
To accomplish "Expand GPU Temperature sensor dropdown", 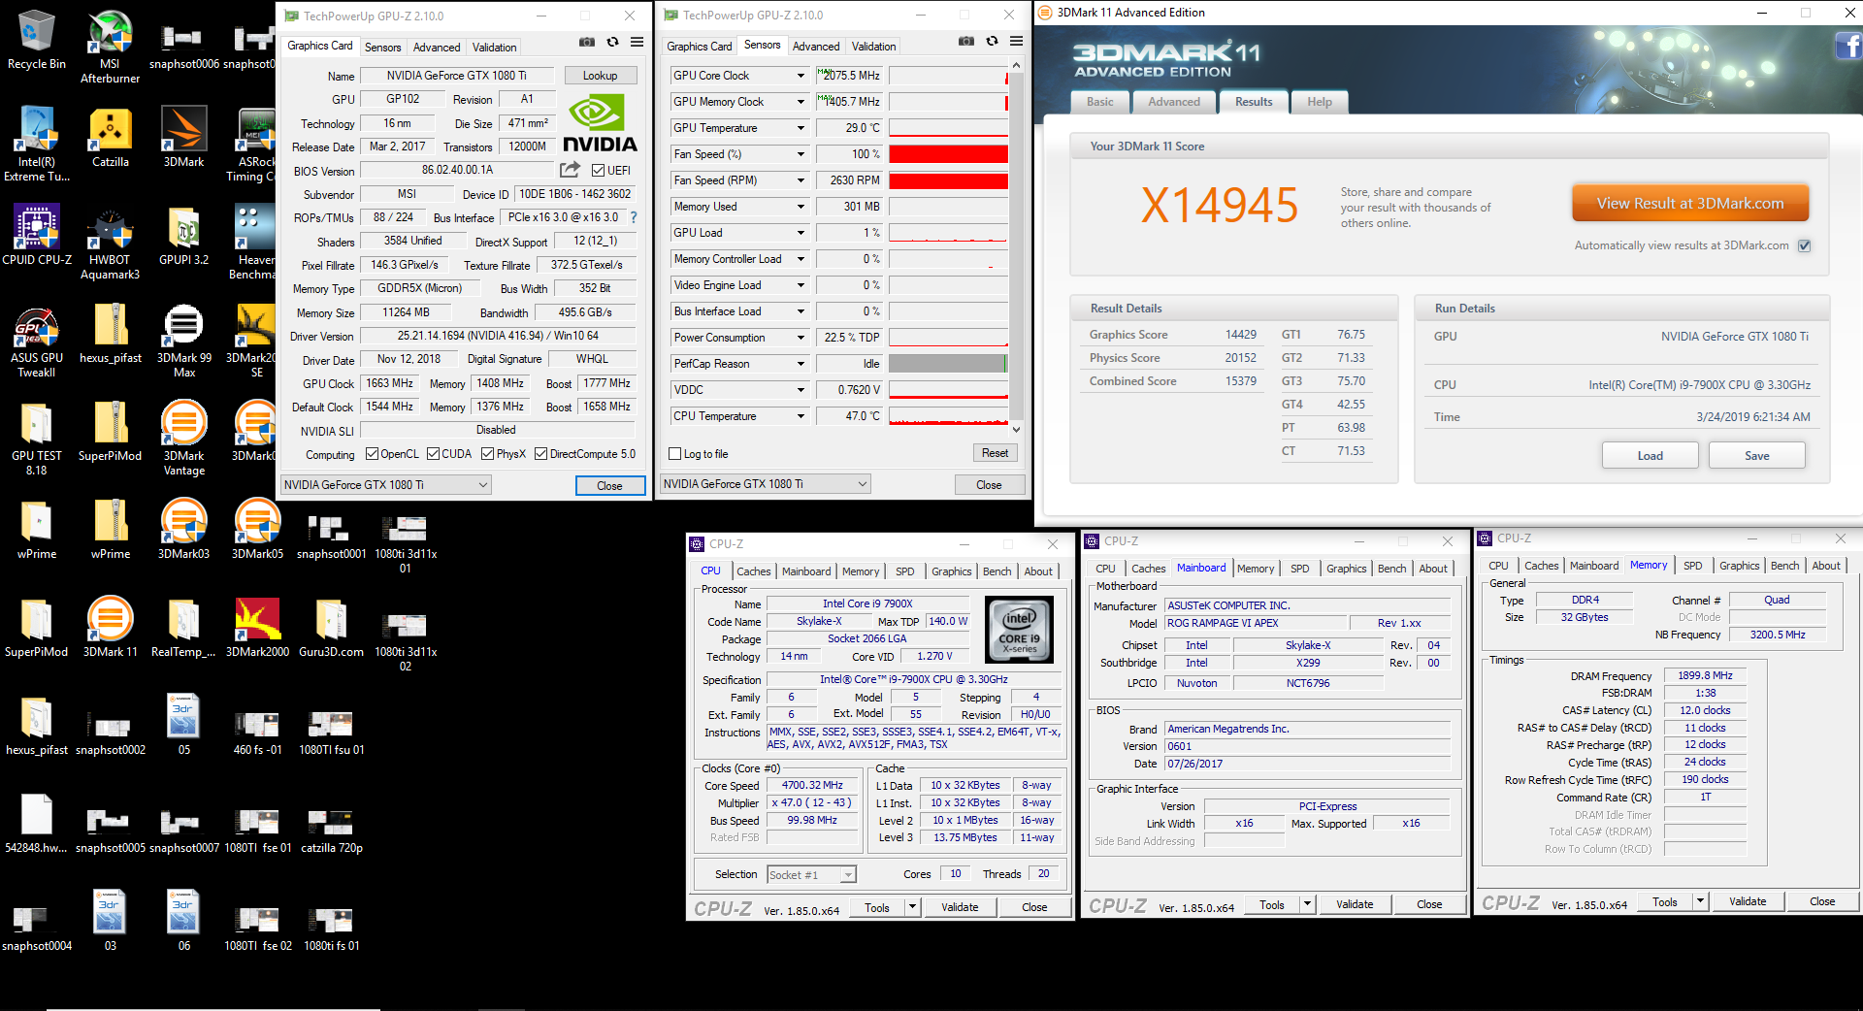I will click(801, 128).
